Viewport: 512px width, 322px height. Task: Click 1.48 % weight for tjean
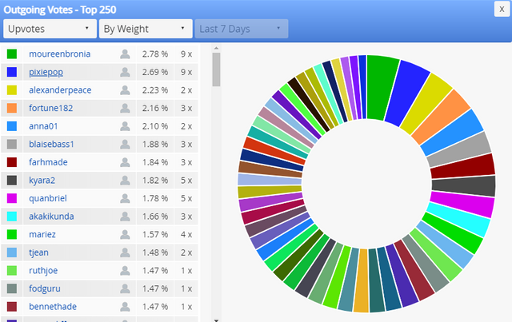pyautogui.click(x=155, y=252)
